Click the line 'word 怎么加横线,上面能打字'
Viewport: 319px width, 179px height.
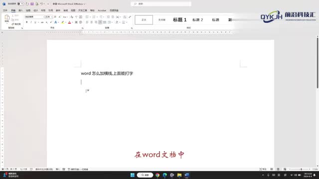point(107,73)
